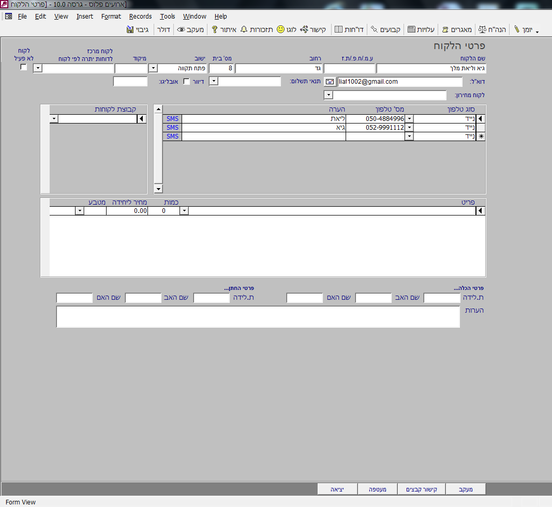Click the phone list scroll down arrow
The image size is (552, 507).
[158, 189]
